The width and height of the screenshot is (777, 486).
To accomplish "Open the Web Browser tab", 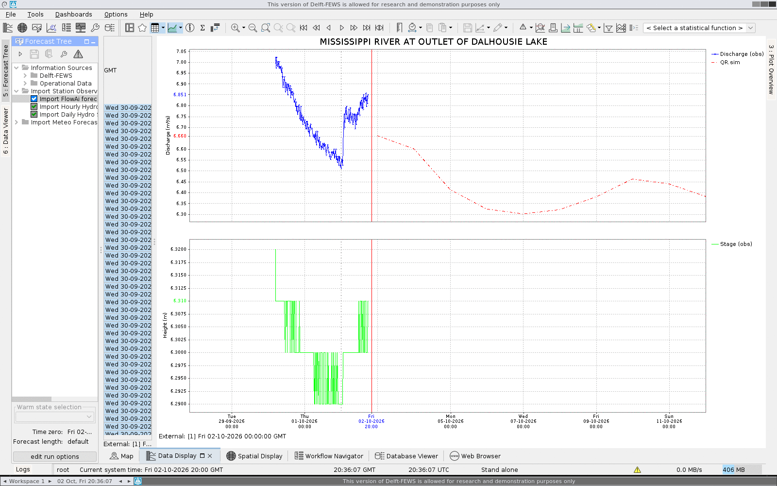I will tap(475, 456).
